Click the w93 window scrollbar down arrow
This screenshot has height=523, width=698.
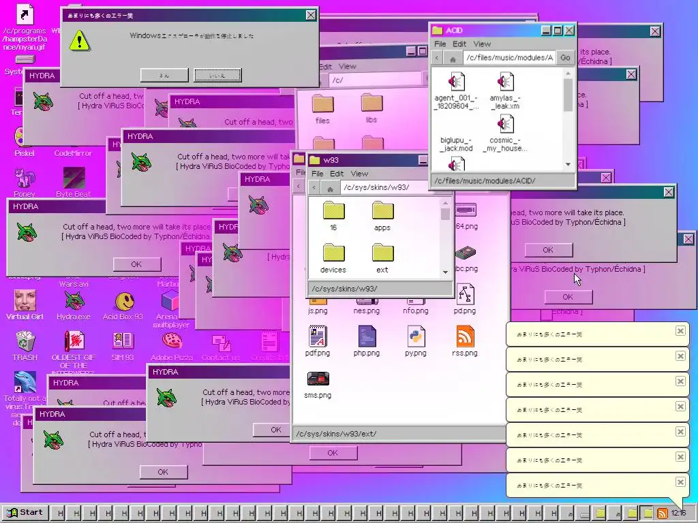pyautogui.click(x=445, y=272)
